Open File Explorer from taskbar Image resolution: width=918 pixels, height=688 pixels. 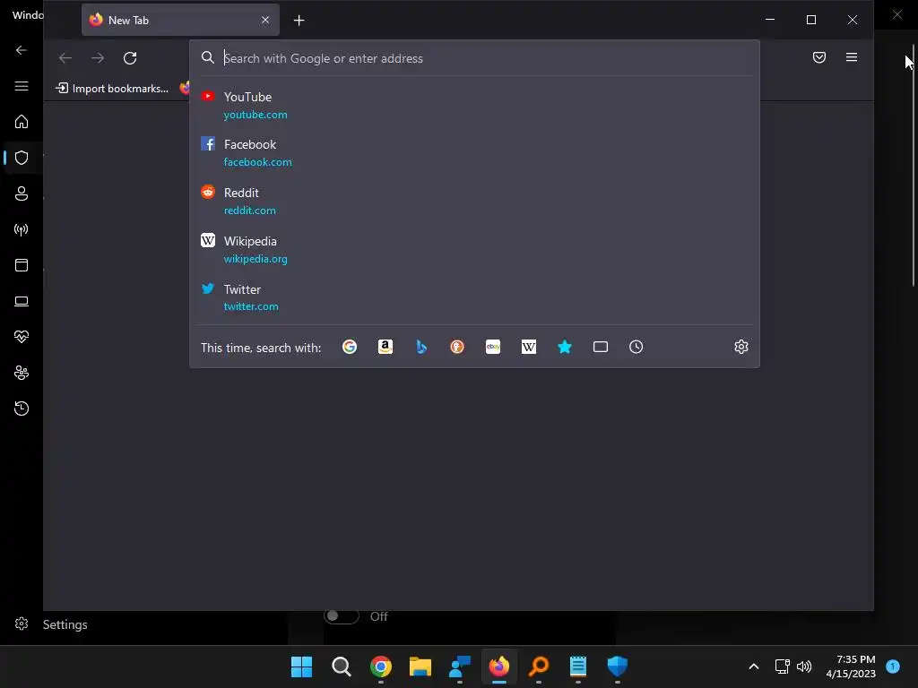click(420, 666)
